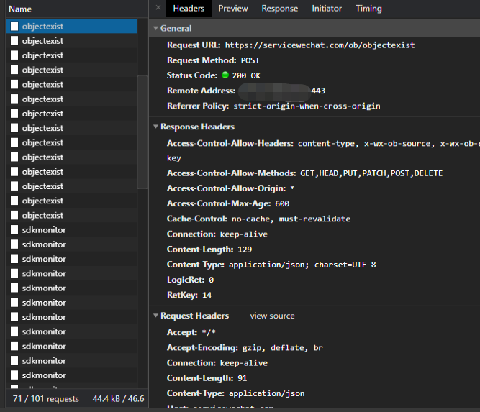The width and height of the screenshot is (480, 412).
Task: Click the Referrer Policy strict-origin-when-cross-origin value
Action: pos(307,106)
